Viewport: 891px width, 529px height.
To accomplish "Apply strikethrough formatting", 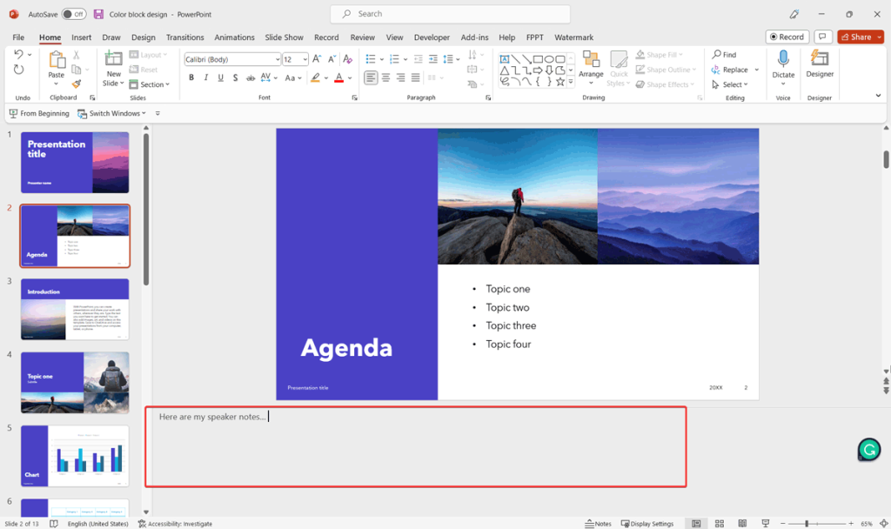I will pos(236,77).
